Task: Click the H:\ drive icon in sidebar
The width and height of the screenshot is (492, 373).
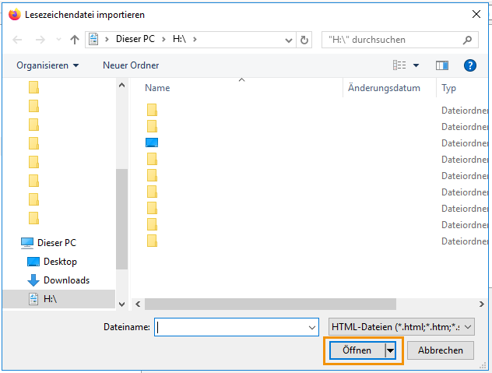Action: pos(33,299)
